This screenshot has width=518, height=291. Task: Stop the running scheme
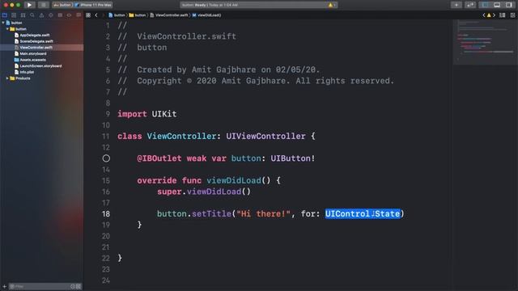pos(43,5)
